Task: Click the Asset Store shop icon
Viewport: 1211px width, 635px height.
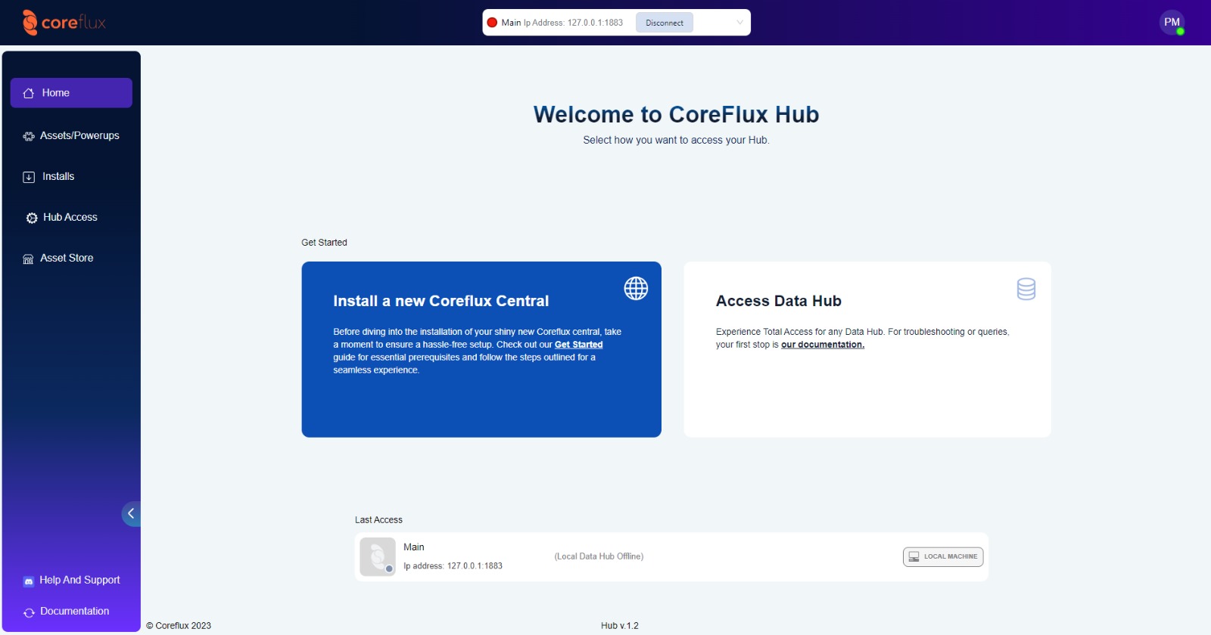Action: pyautogui.click(x=28, y=259)
